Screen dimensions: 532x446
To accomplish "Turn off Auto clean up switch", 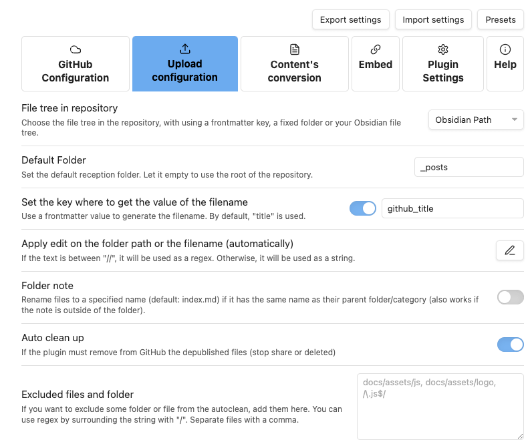I will pyautogui.click(x=511, y=345).
